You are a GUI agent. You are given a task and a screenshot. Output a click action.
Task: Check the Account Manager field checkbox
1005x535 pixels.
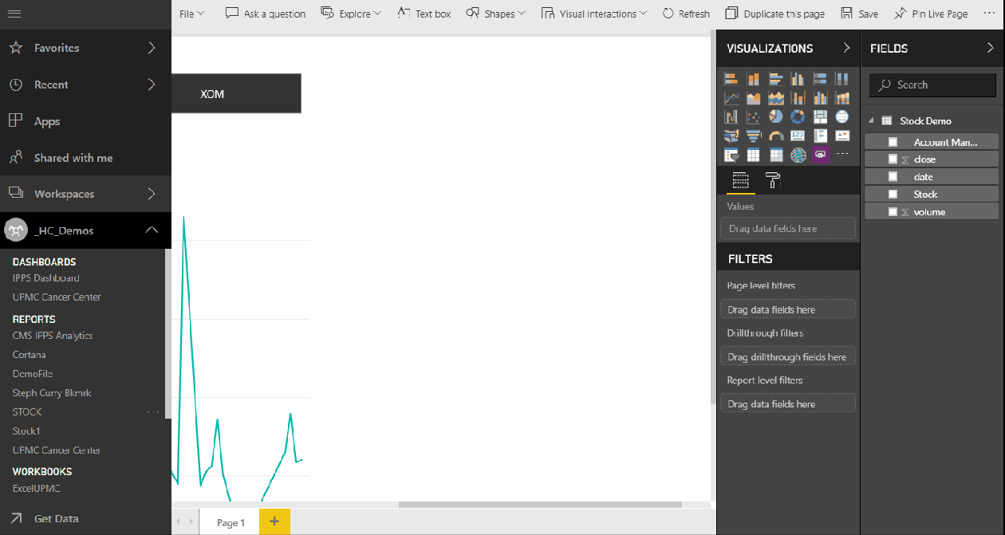(893, 142)
